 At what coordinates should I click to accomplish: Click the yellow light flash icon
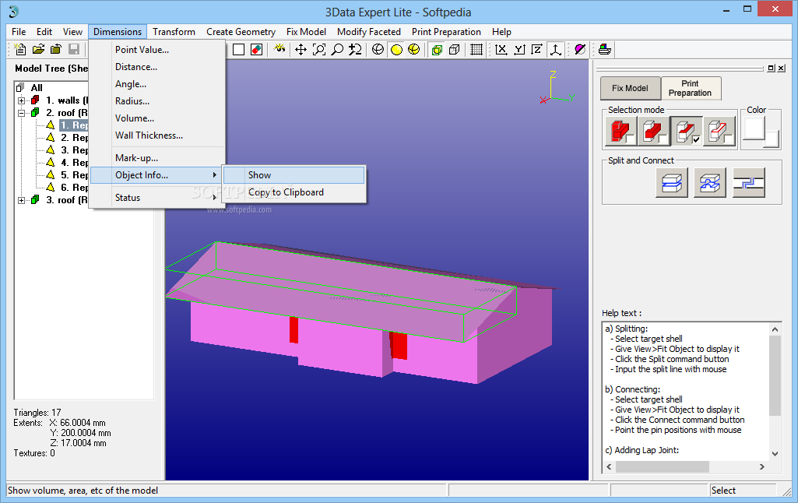click(279, 49)
